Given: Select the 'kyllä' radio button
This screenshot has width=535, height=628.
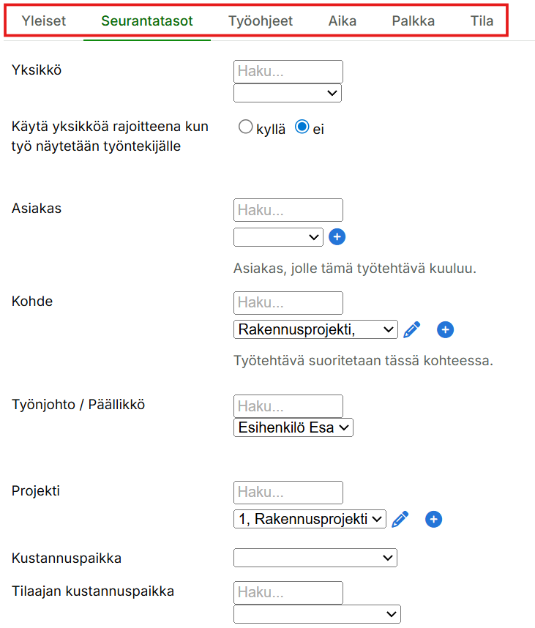Looking at the screenshot, I should [x=246, y=127].
